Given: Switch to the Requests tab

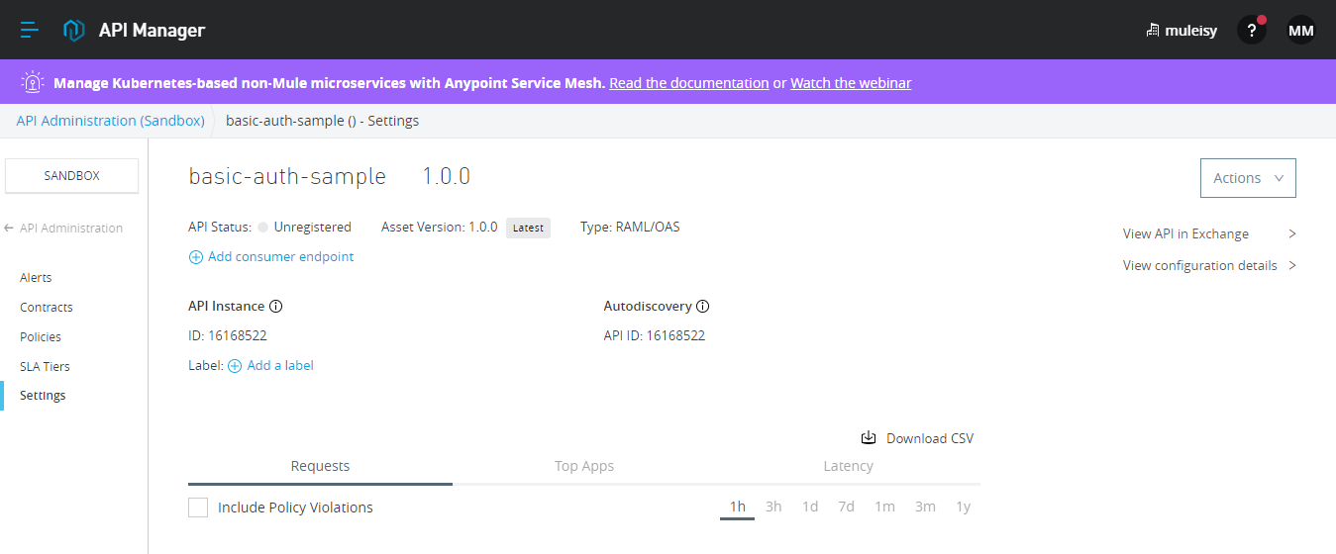Looking at the screenshot, I should [x=320, y=466].
